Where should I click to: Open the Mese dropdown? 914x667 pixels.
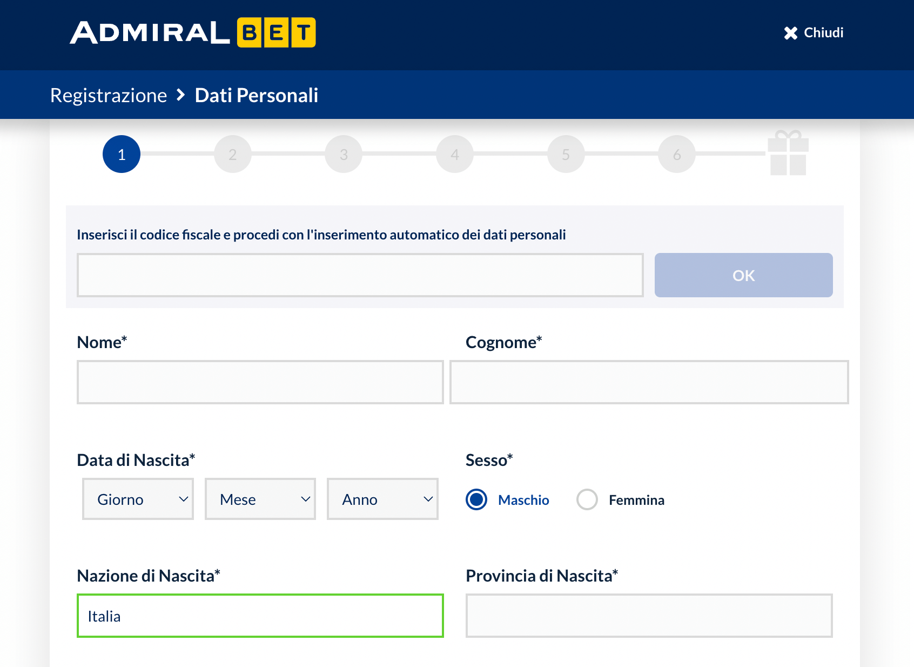(260, 499)
